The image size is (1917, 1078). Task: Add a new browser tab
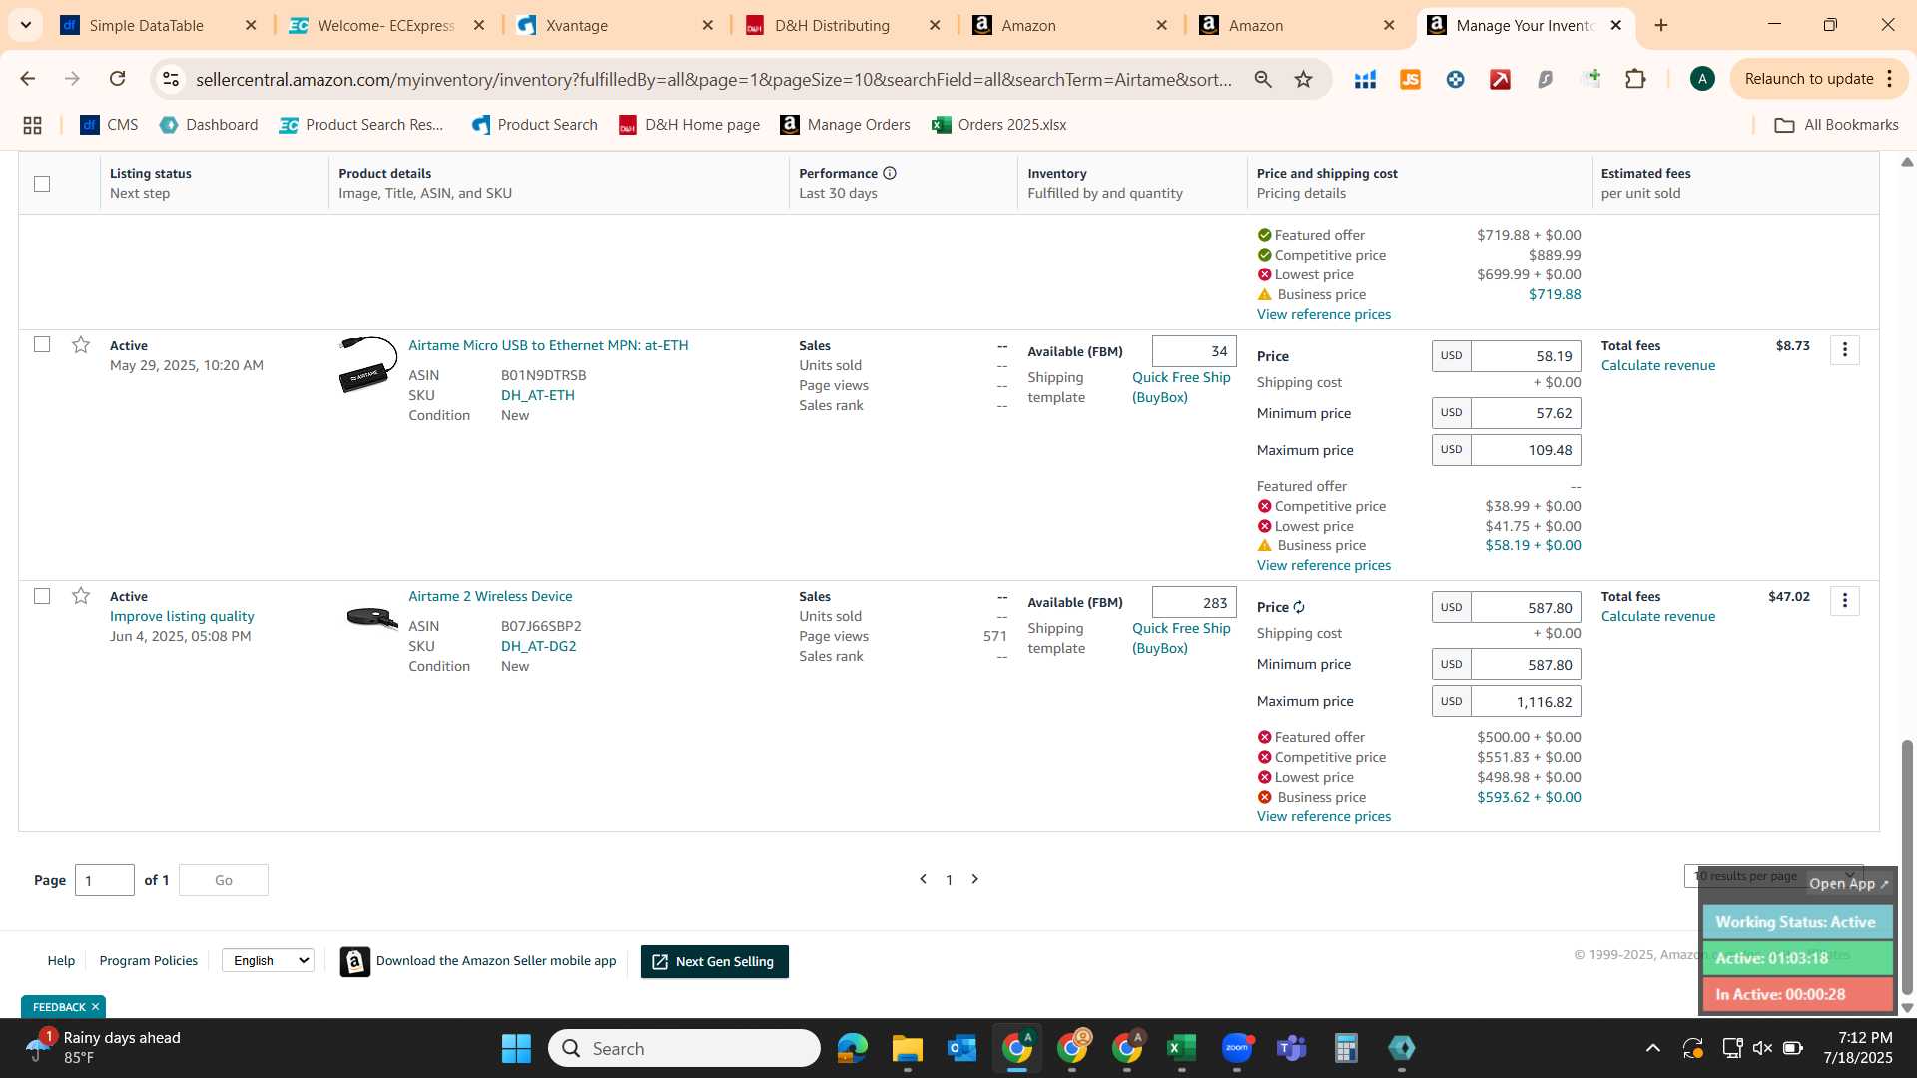tap(1661, 26)
